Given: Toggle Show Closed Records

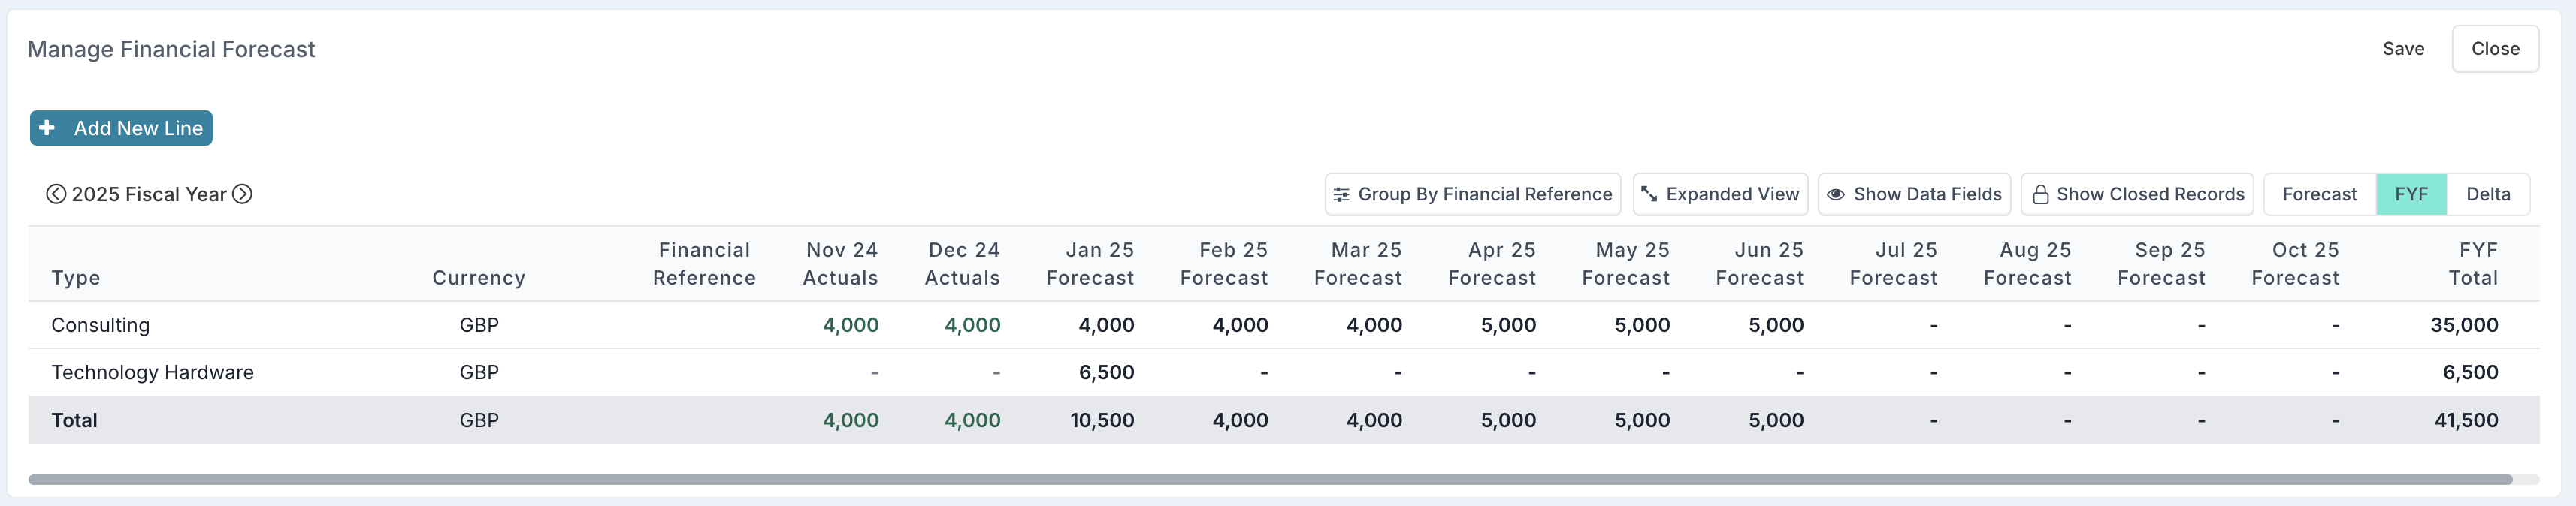Looking at the screenshot, I should (x=2137, y=194).
